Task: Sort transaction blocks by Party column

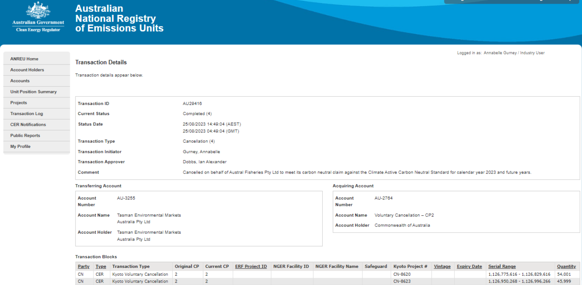Action: (x=83, y=267)
